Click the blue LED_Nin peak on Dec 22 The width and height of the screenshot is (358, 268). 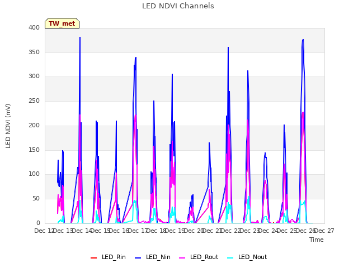pyautogui.click(x=228, y=47)
